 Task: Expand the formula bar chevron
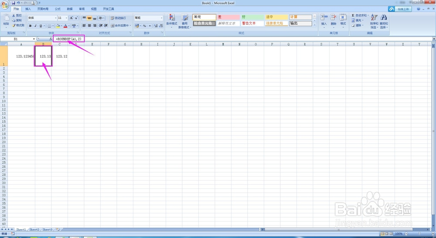pyautogui.click(x=434, y=39)
